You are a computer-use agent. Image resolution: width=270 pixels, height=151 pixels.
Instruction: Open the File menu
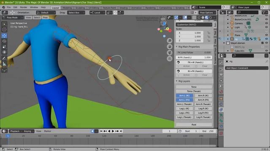click(9, 8)
